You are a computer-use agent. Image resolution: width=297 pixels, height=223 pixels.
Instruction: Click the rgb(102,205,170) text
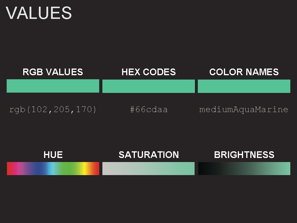53,109
